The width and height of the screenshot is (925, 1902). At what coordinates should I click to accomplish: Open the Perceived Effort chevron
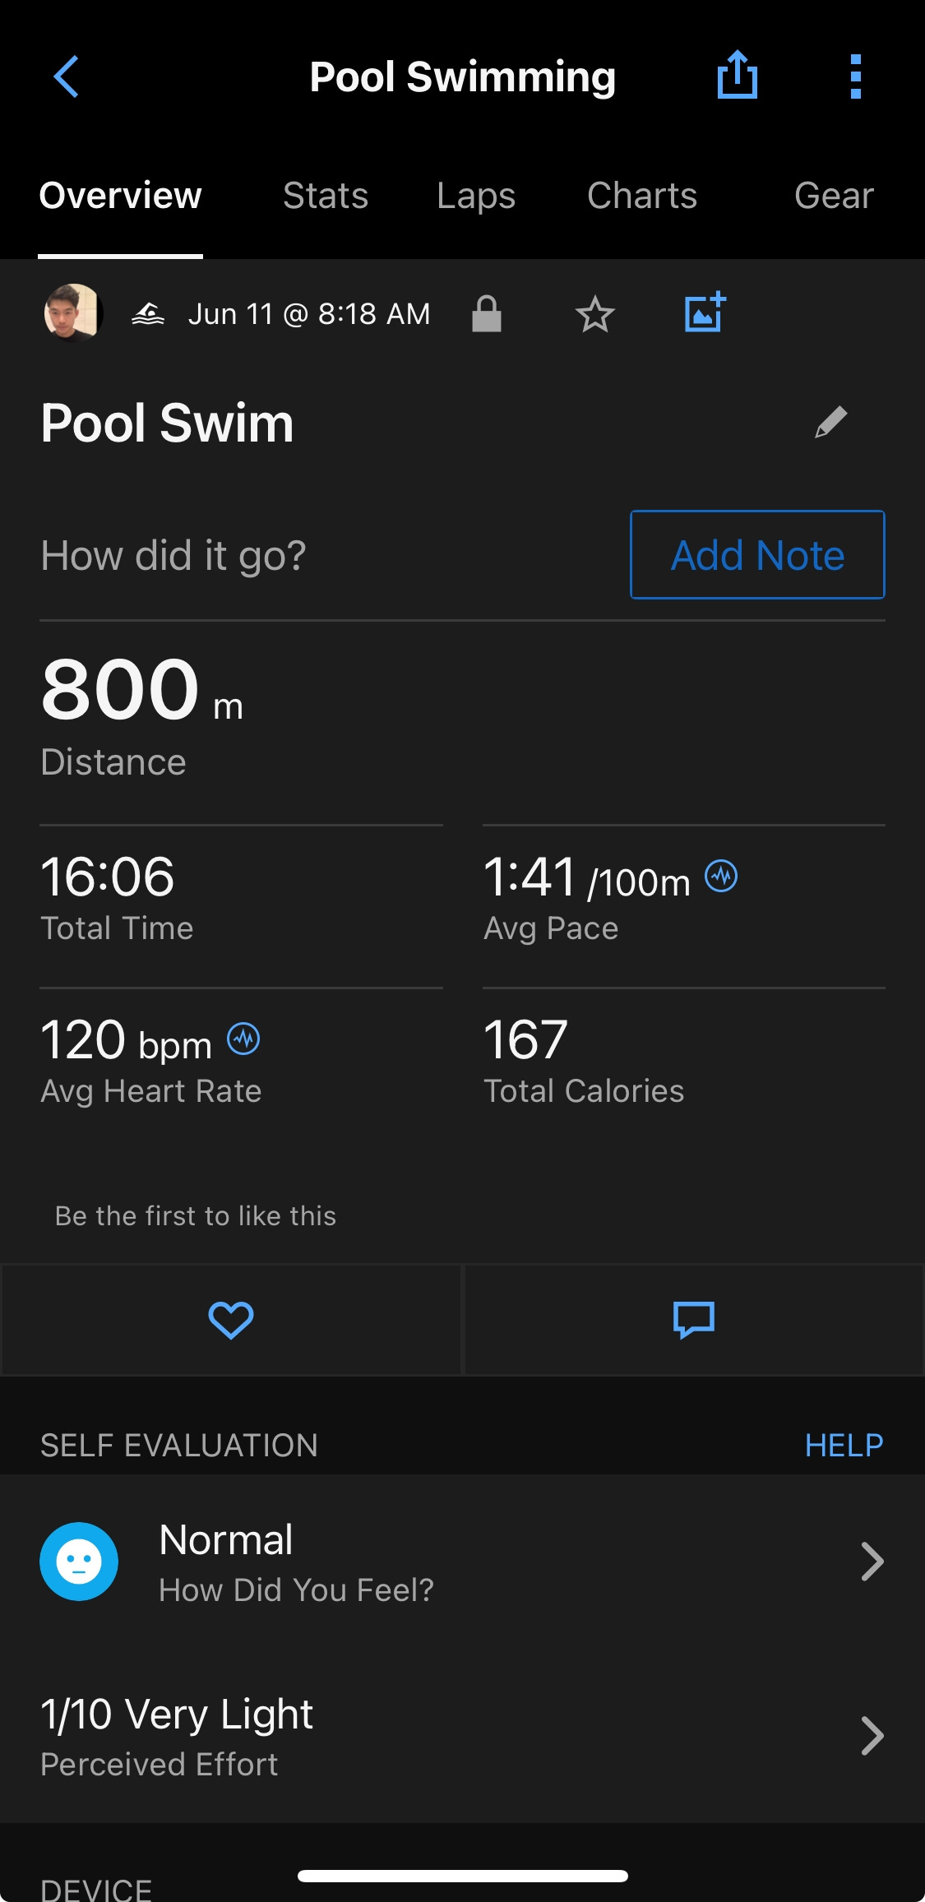coord(872,1736)
